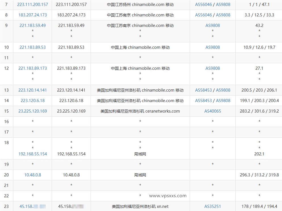Click hop number 15 cell
This screenshot has height=211, width=282.
click(x=7, y=111)
